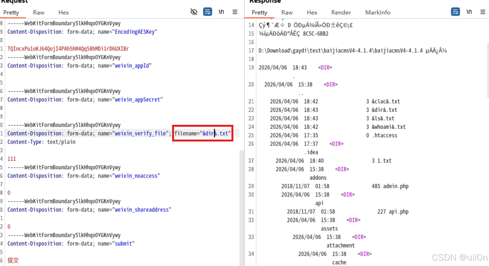Open the Response Render tab

(x=341, y=13)
